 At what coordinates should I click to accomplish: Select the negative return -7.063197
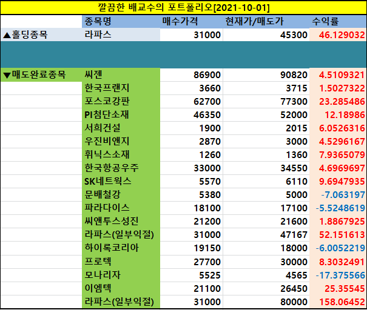(x=338, y=194)
